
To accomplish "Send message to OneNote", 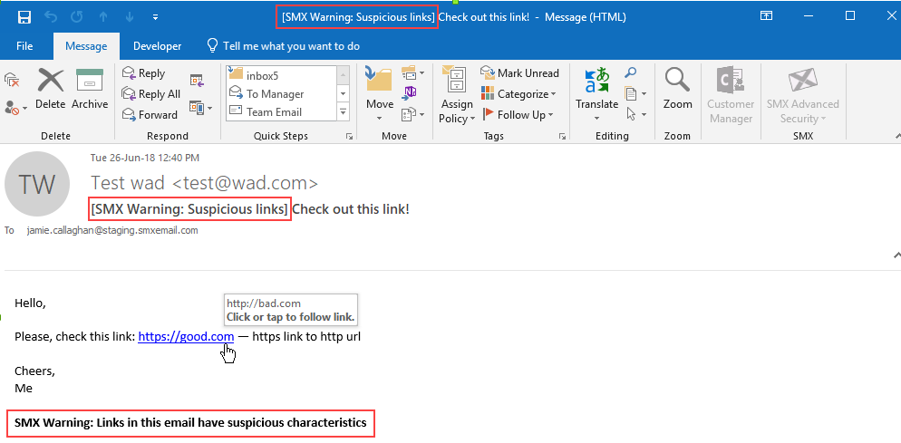I will click(411, 93).
